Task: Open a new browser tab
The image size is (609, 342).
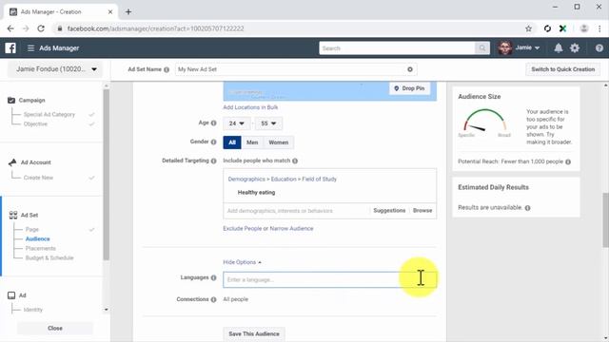Action: [128, 12]
